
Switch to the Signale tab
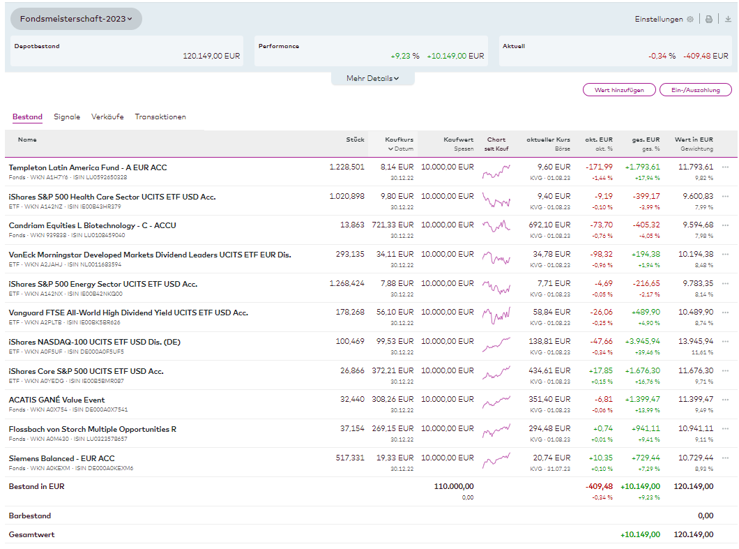[x=67, y=117]
